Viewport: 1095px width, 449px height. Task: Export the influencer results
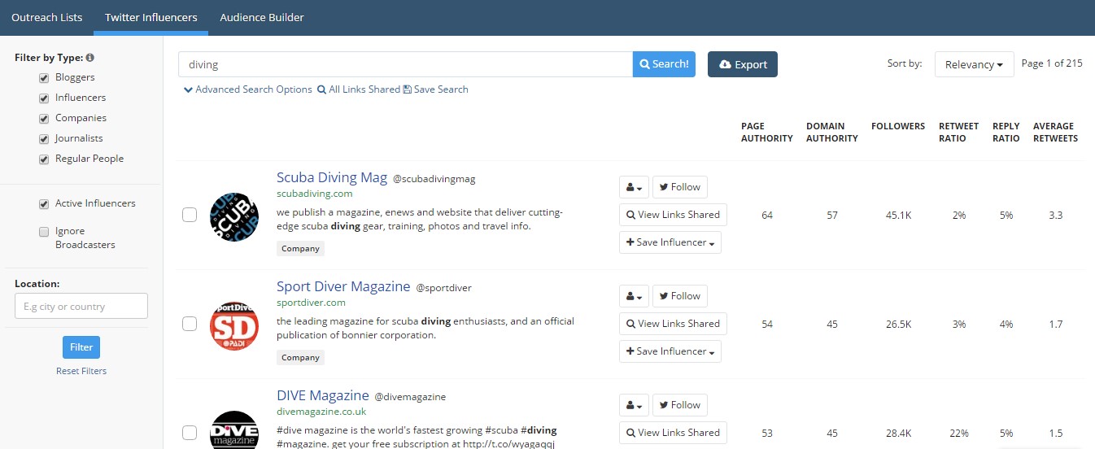click(743, 64)
